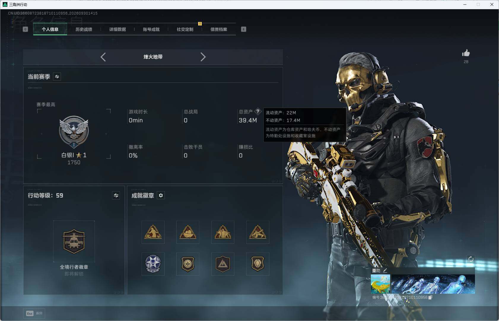Open the 详细数据 tab

click(117, 29)
